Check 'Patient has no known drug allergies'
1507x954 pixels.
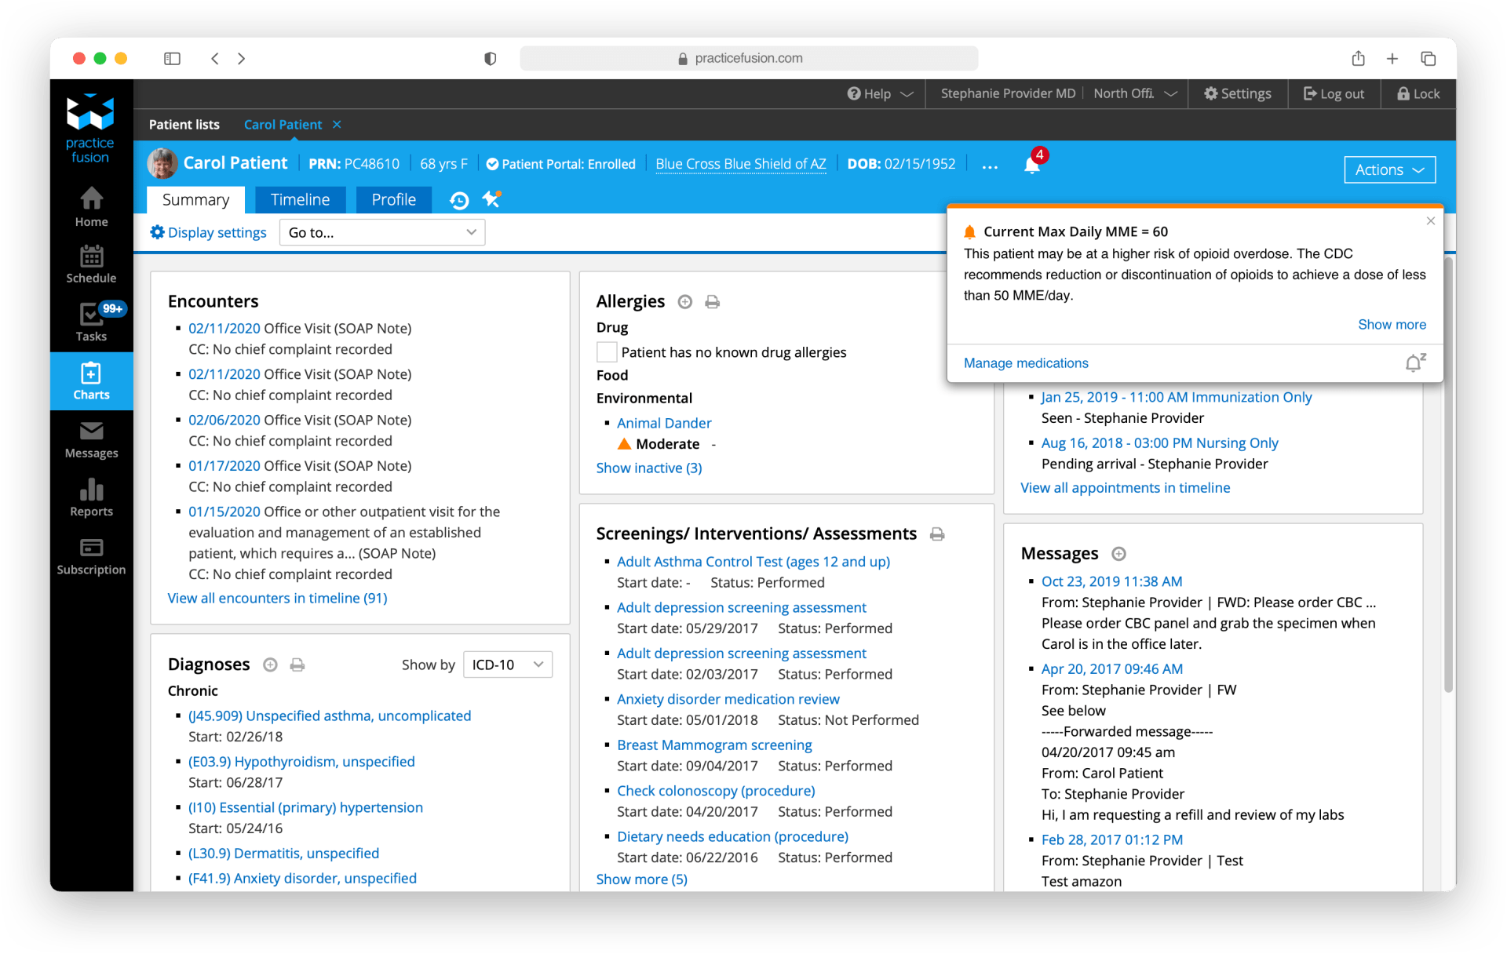point(606,351)
